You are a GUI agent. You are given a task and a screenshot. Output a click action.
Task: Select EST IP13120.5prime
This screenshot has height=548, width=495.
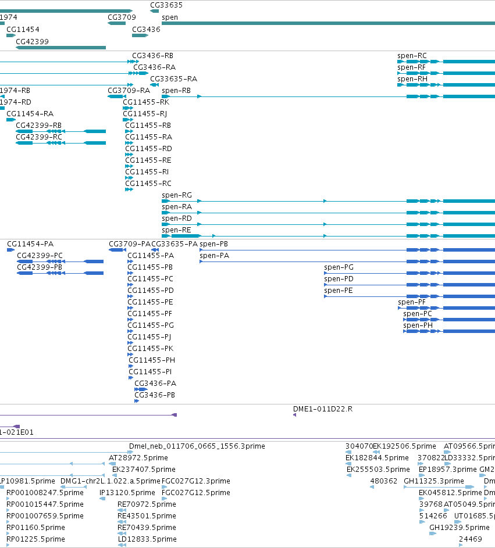102,499
